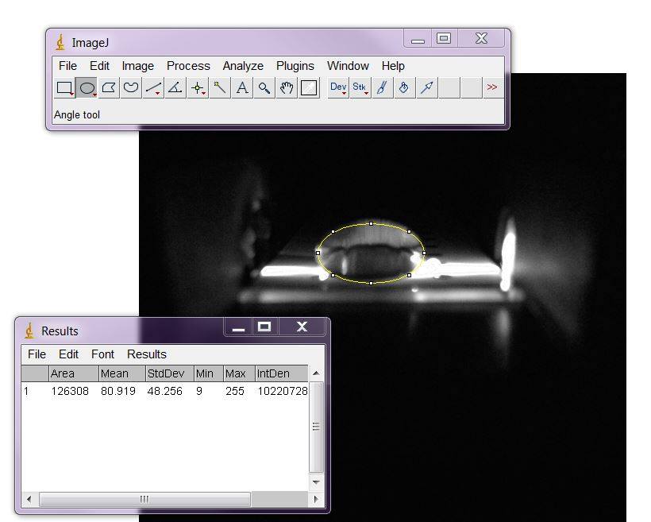Open the Stk stacks menu dropdown
The width and height of the screenshot is (651, 522).
[x=360, y=87]
